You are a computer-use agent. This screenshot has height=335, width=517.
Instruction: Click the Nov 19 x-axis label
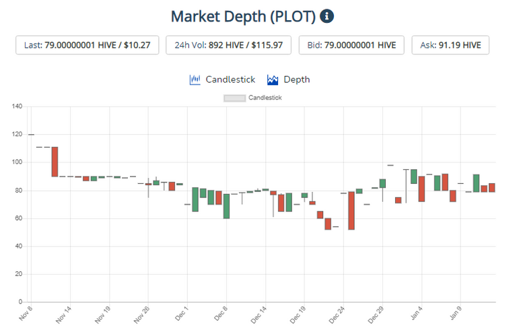click(x=102, y=315)
